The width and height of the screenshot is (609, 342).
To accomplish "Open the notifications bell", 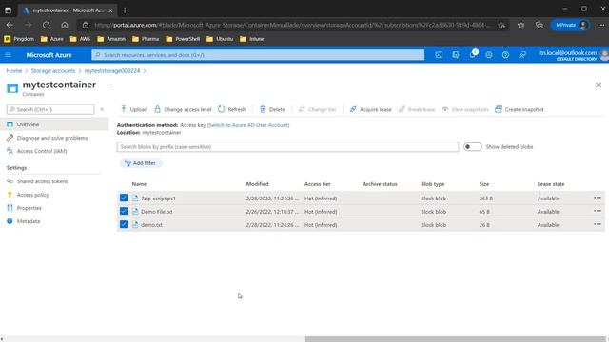I will pos(473,55).
